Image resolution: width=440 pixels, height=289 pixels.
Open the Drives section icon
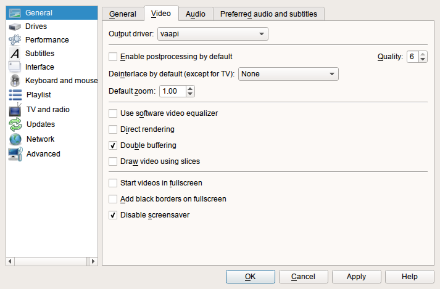[x=15, y=26]
